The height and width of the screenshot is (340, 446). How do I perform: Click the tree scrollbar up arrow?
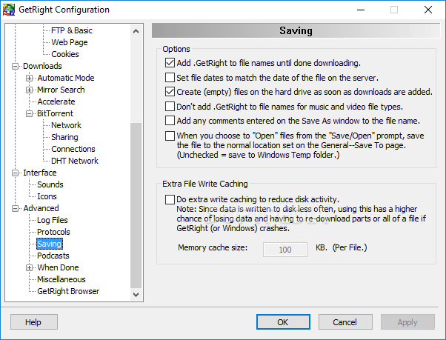pos(136,31)
